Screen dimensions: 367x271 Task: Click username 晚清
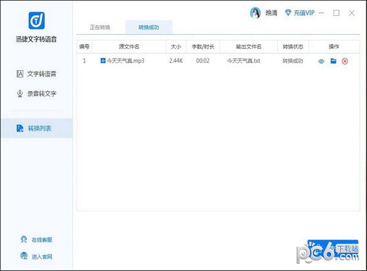coord(271,13)
